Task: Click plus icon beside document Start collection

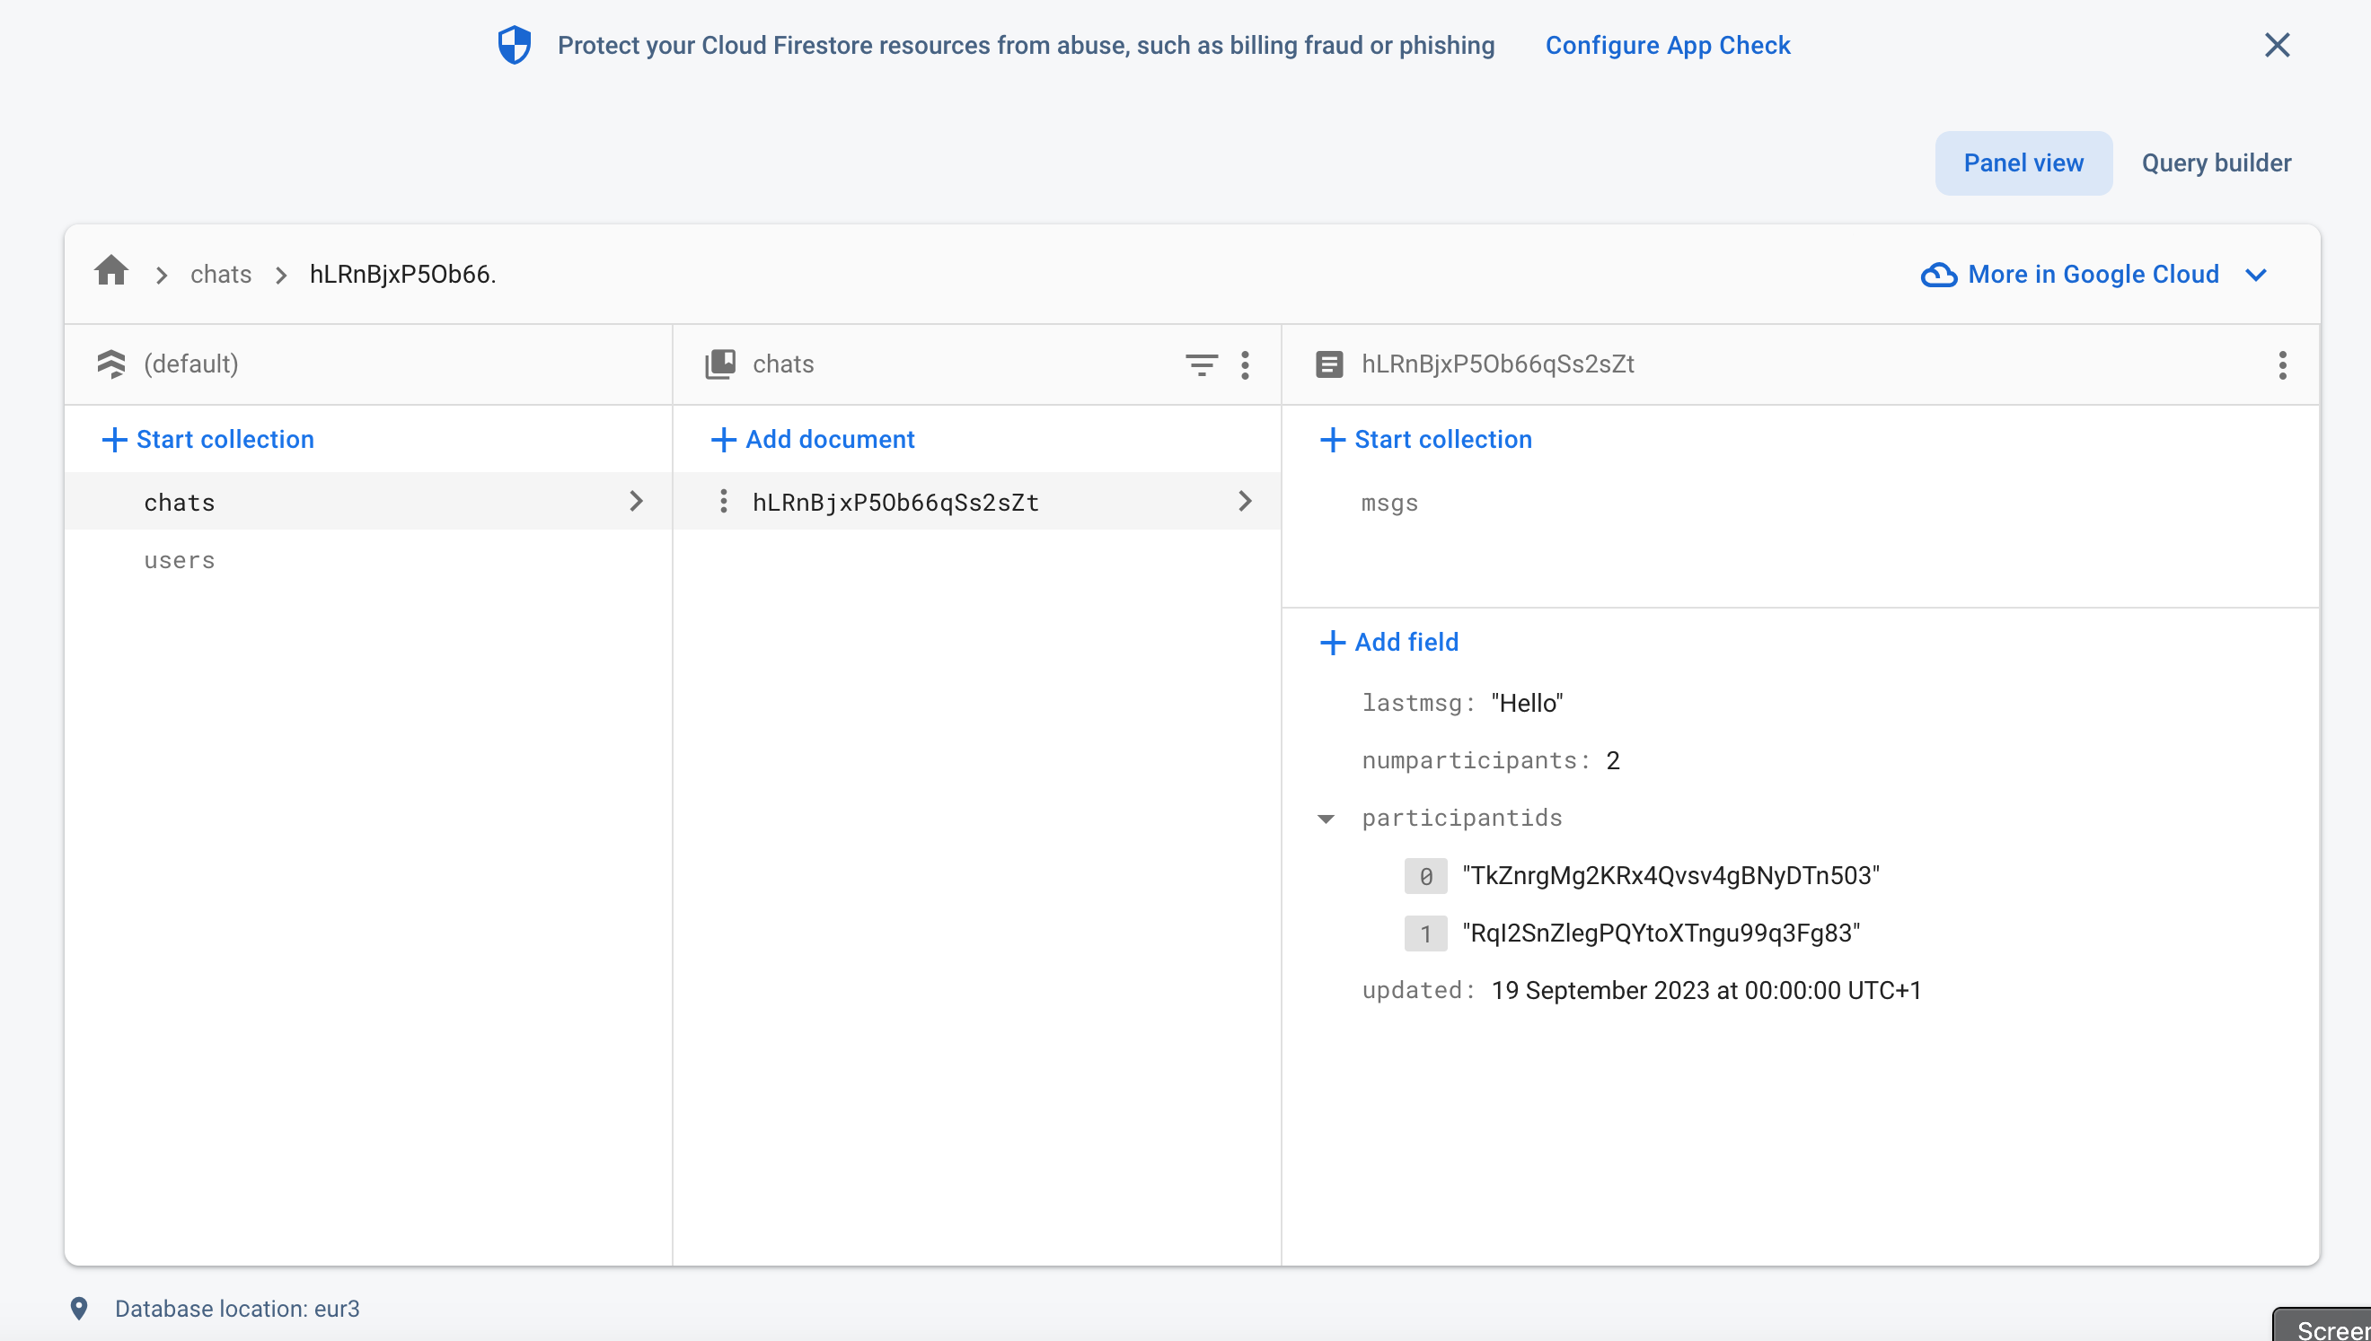Action: [1332, 439]
